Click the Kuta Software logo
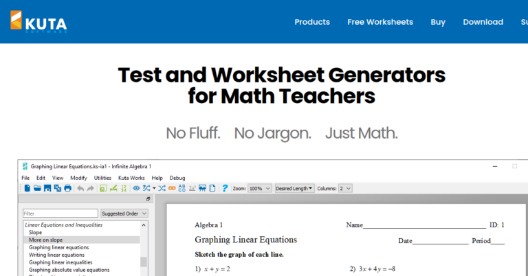The image size is (528, 276). click(x=38, y=21)
